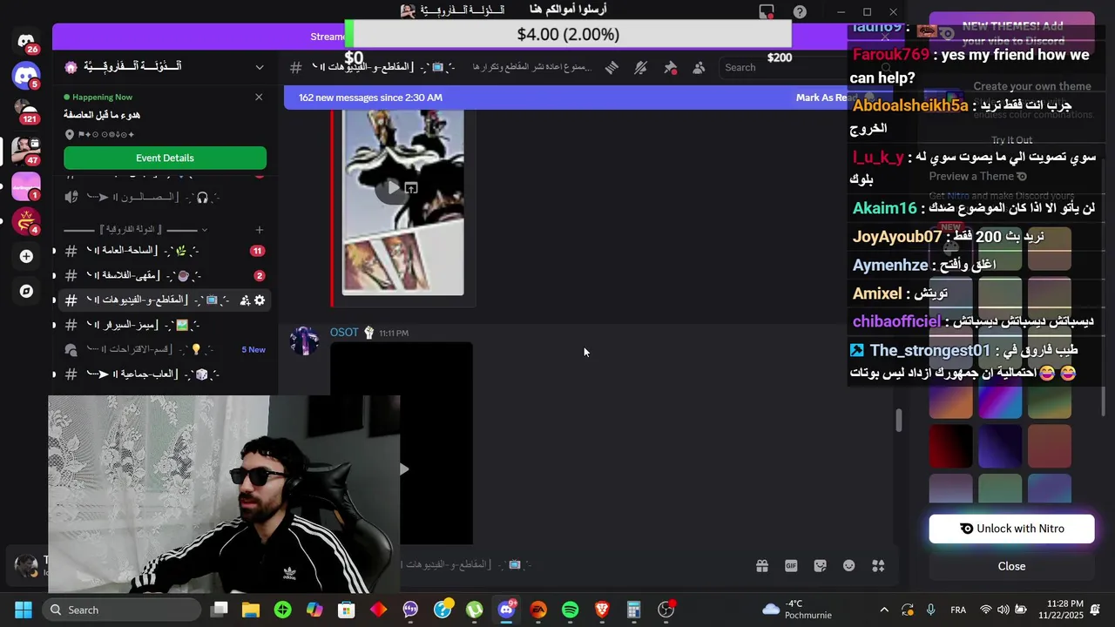Open the GIF picker
The width and height of the screenshot is (1115, 627).
[791, 565]
